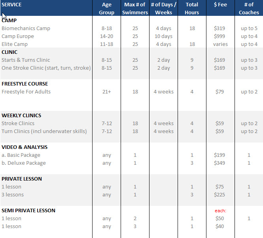
Task: Click the $999 fee cell
Action: click(x=219, y=36)
